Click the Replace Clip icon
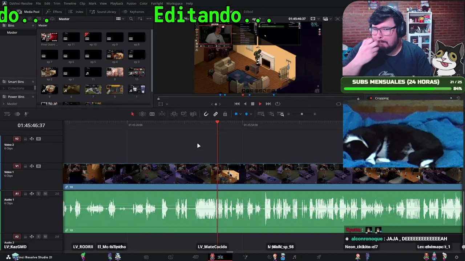465x261 pixels. [194, 114]
